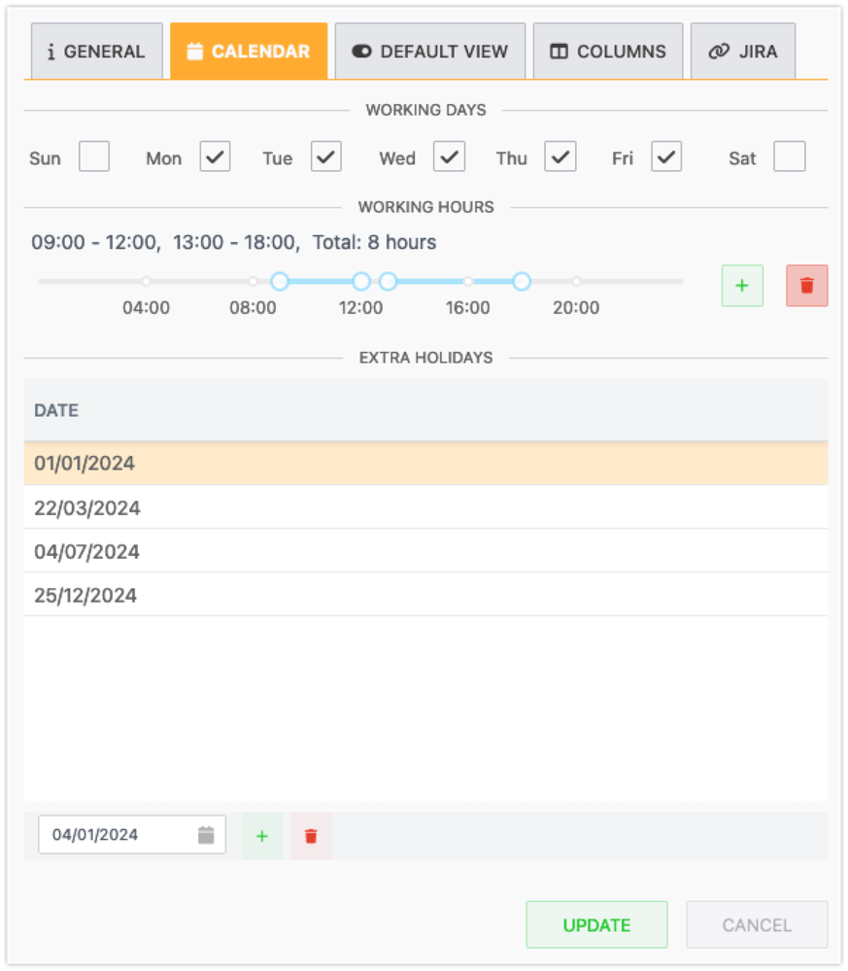This screenshot has height=971, width=848.
Task: Click the columns icon on the Columns tab
Action: (x=557, y=51)
